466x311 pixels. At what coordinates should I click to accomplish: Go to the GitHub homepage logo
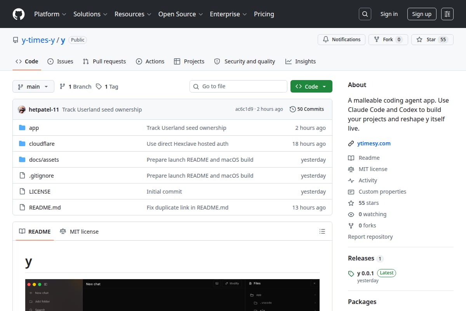(x=19, y=14)
